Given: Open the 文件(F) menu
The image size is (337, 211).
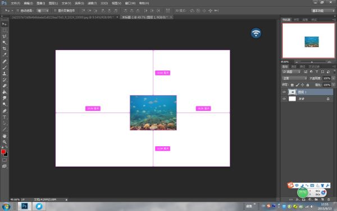Looking at the screenshot, I should coord(15,3).
